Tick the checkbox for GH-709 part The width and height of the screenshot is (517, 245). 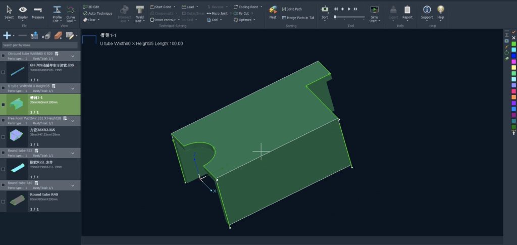pos(4,72)
